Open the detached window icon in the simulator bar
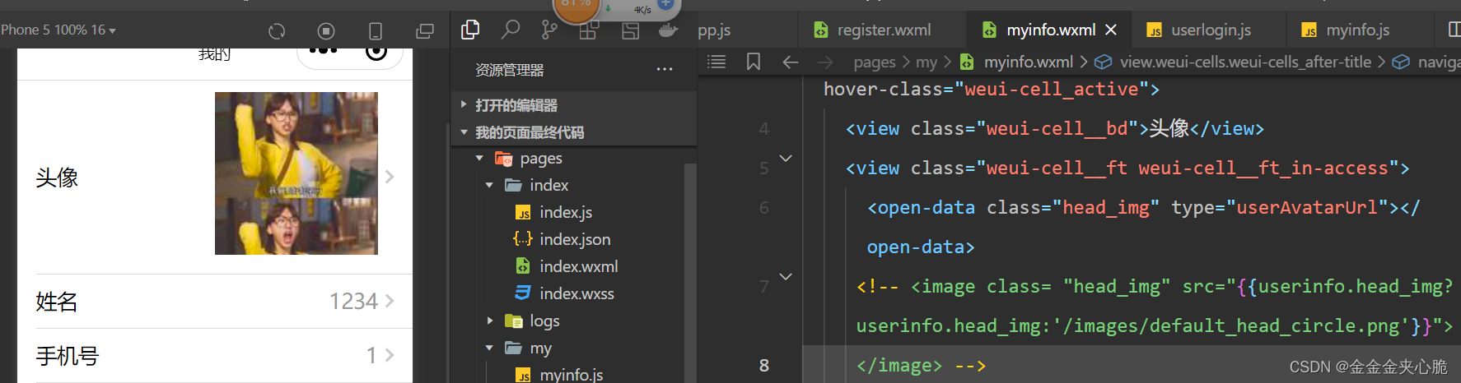 click(425, 31)
